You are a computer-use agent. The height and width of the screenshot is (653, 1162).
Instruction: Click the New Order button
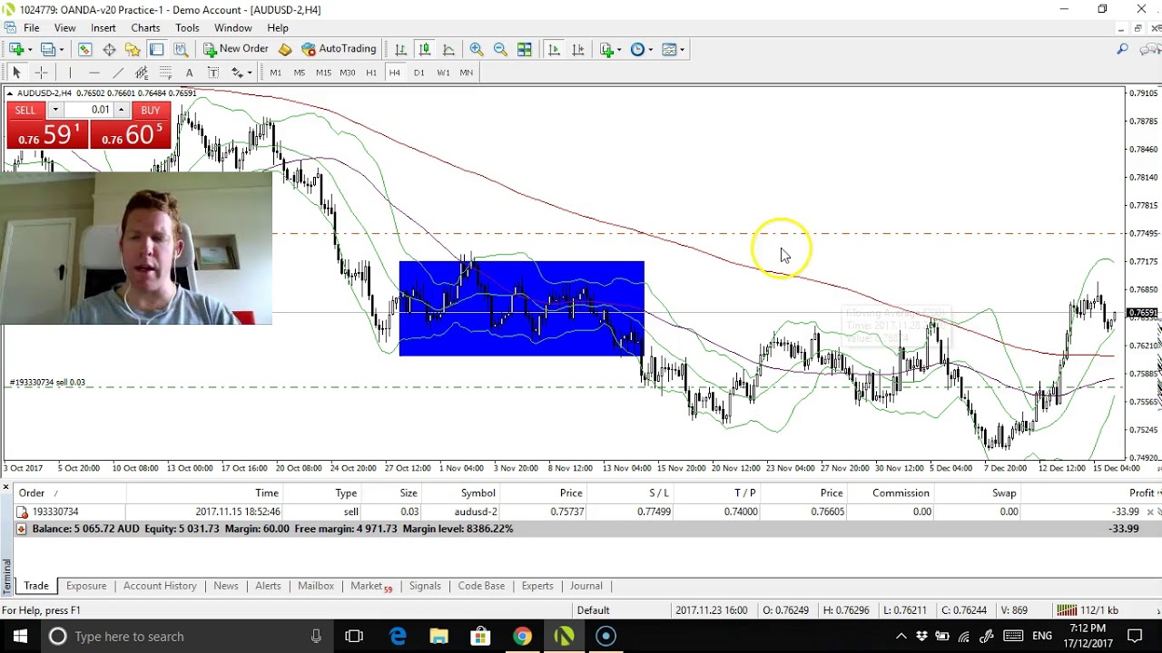[236, 49]
